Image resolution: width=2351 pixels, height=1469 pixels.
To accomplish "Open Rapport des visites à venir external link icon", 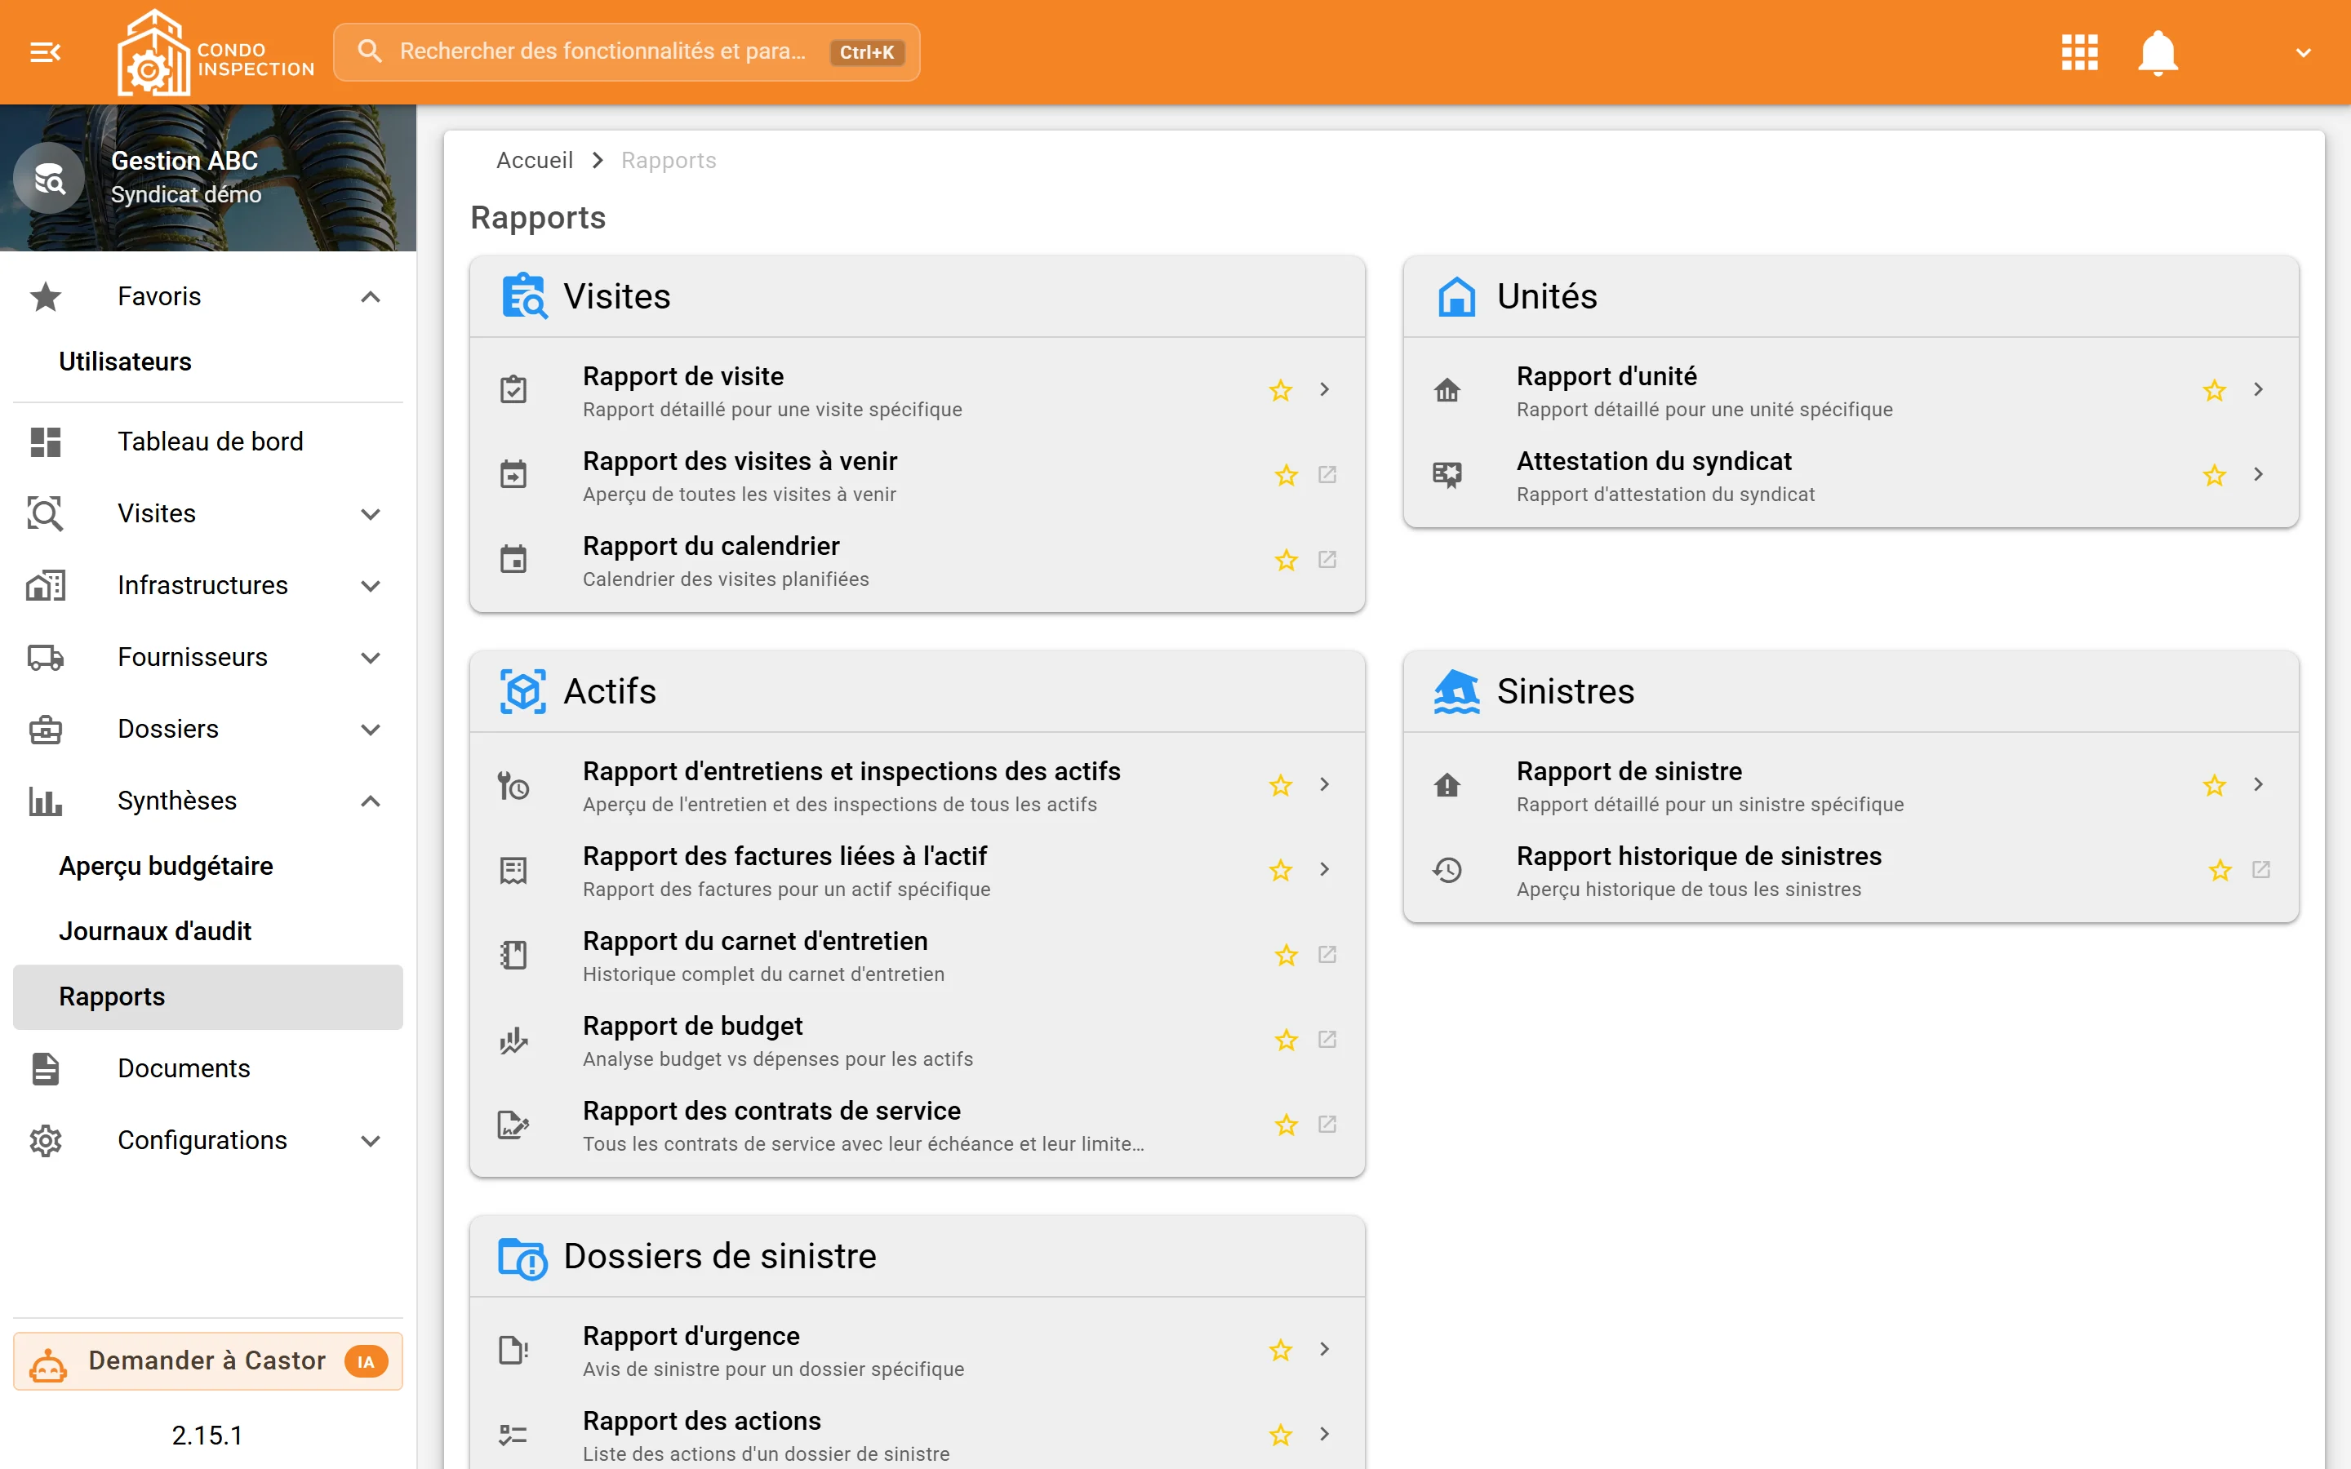I will (x=1327, y=474).
